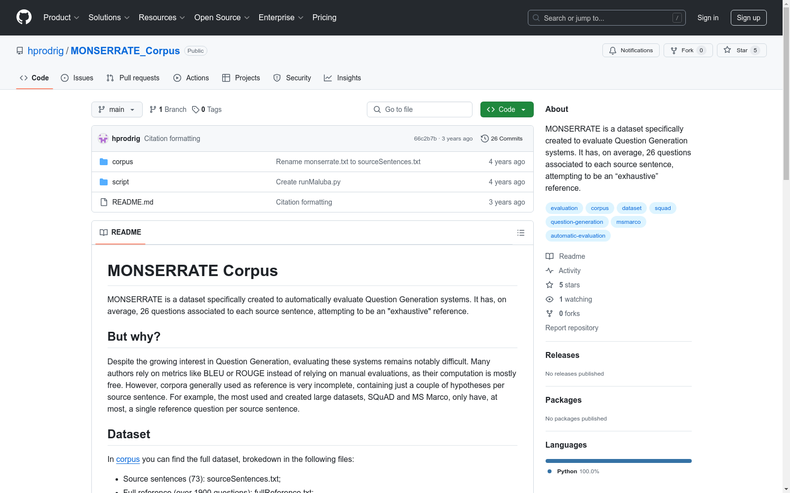Open the corpus link in Dataset section
790x493 pixels.
(128, 459)
